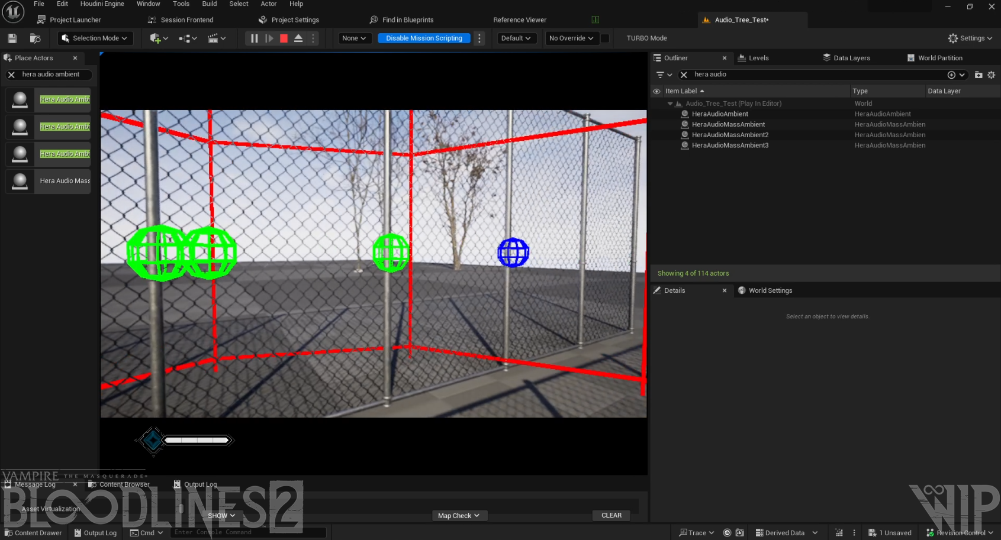Expand the Selection Mode dropdown
This screenshot has width=1001, height=540.
point(95,38)
